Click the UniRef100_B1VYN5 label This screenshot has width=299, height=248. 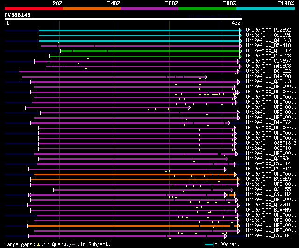click(268, 210)
